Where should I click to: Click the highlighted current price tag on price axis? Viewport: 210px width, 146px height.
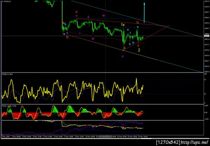pos(206,36)
